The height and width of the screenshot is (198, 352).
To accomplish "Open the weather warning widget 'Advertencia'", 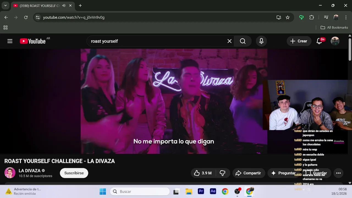I will coord(23,191).
